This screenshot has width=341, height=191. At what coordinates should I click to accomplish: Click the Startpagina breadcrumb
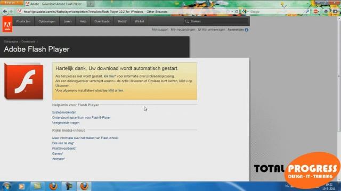point(11,41)
